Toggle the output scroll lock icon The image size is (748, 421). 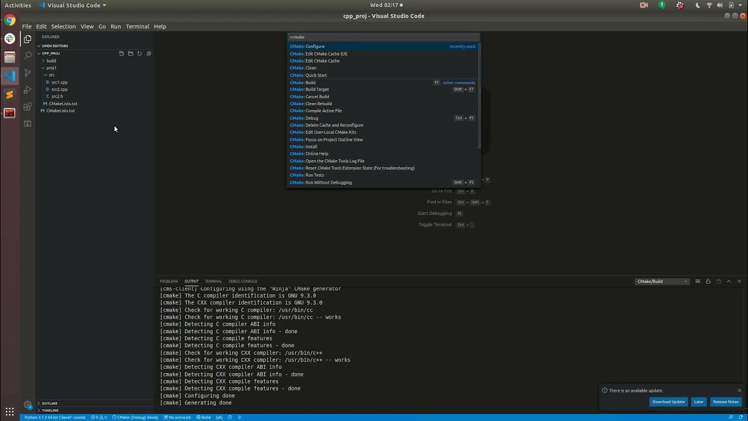coord(708,281)
